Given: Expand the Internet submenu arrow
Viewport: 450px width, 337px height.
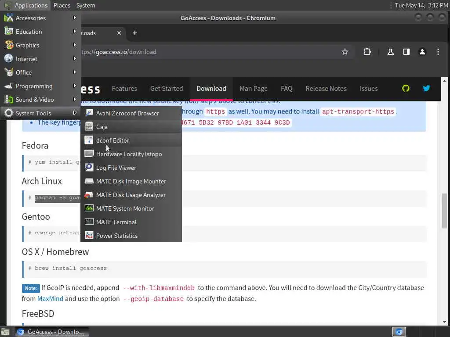Looking at the screenshot, I should (75, 58).
